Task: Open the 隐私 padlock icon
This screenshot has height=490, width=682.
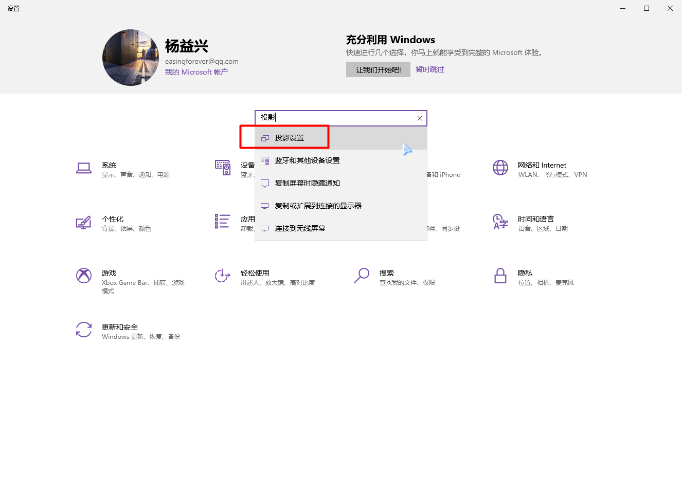Action: [500, 276]
